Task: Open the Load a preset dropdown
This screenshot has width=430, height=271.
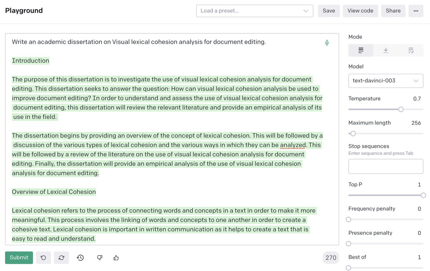Action: tap(255, 11)
